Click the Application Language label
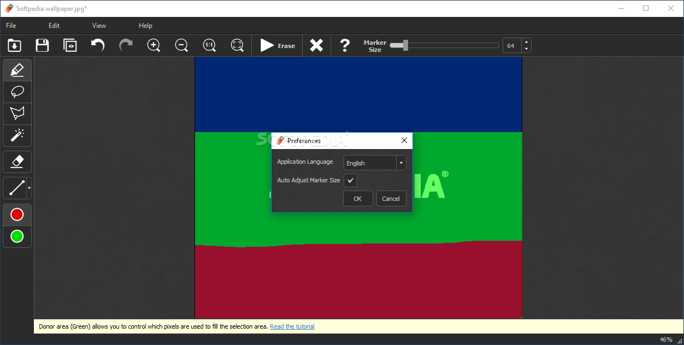The height and width of the screenshot is (345, 684). (x=305, y=162)
